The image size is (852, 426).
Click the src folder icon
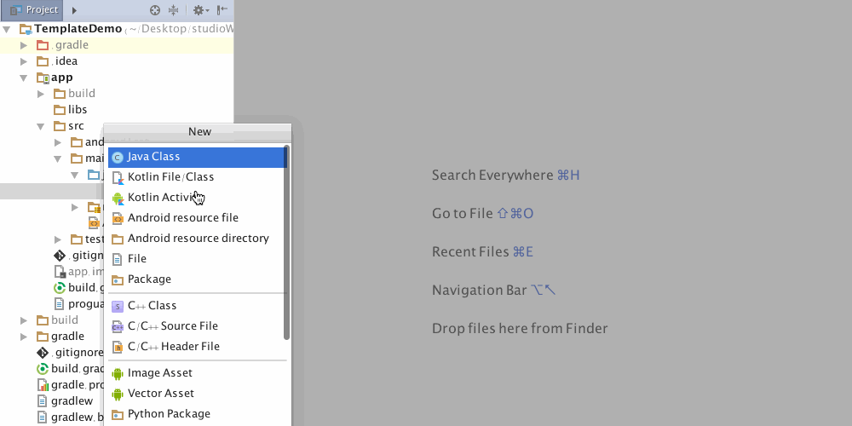click(x=60, y=126)
